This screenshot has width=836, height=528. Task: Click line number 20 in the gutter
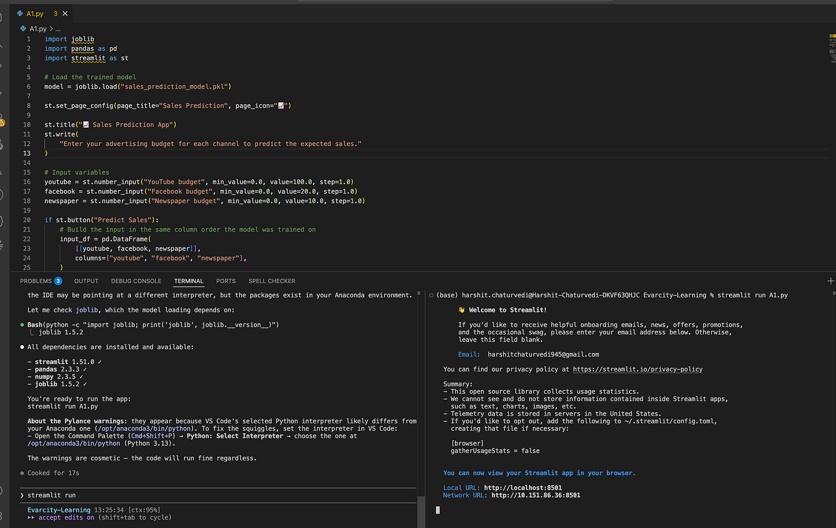(27, 220)
